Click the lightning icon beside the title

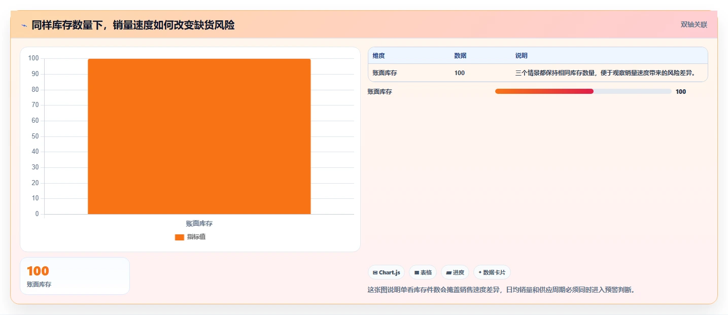click(x=24, y=25)
